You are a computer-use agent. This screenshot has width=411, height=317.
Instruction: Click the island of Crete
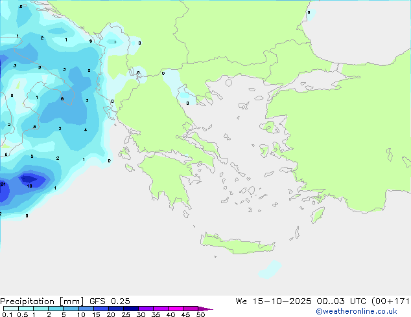237,244
